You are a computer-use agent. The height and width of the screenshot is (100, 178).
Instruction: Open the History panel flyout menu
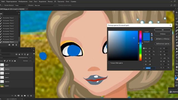(x=19, y=14)
